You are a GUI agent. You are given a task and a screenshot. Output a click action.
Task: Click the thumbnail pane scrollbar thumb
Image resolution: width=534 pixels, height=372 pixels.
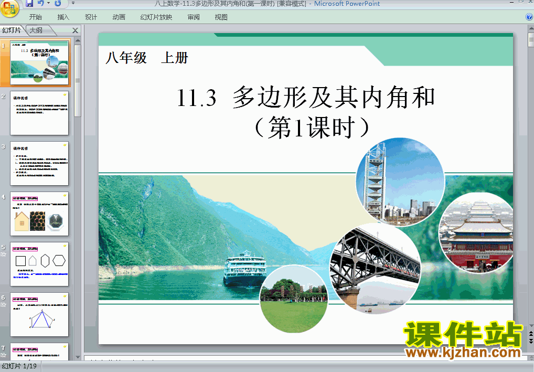point(78,81)
